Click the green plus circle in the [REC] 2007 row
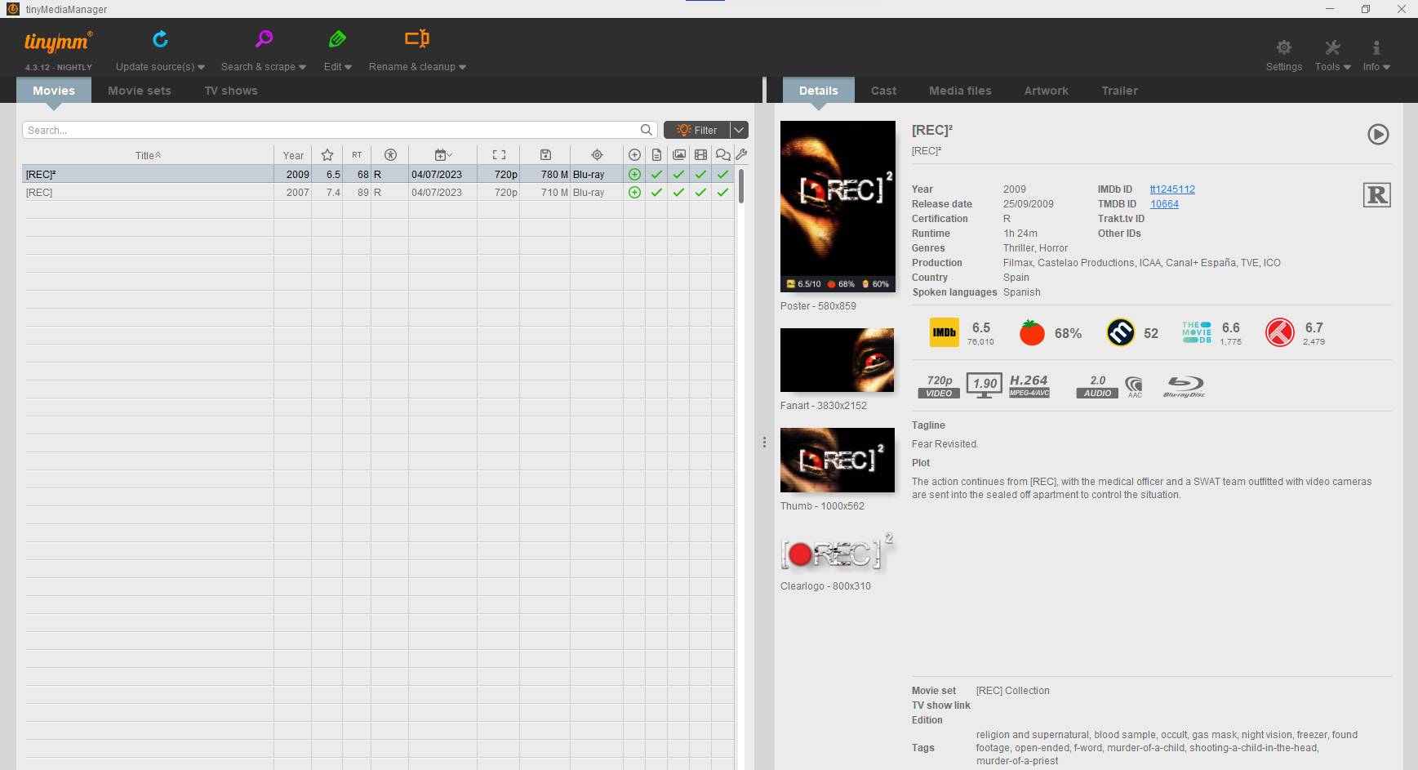 (x=634, y=193)
